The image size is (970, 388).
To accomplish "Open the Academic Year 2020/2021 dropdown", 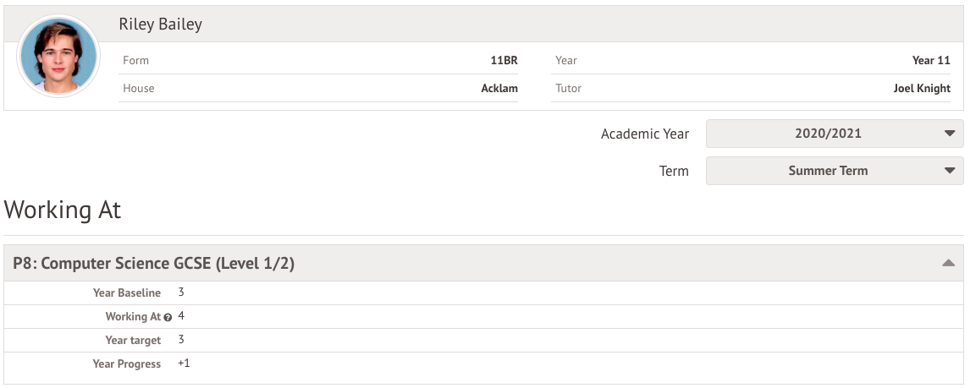I will click(x=834, y=134).
